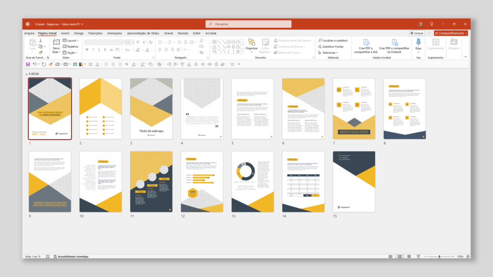Click the Copiar (copy) icon
493x277 pixels.
tap(40, 46)
